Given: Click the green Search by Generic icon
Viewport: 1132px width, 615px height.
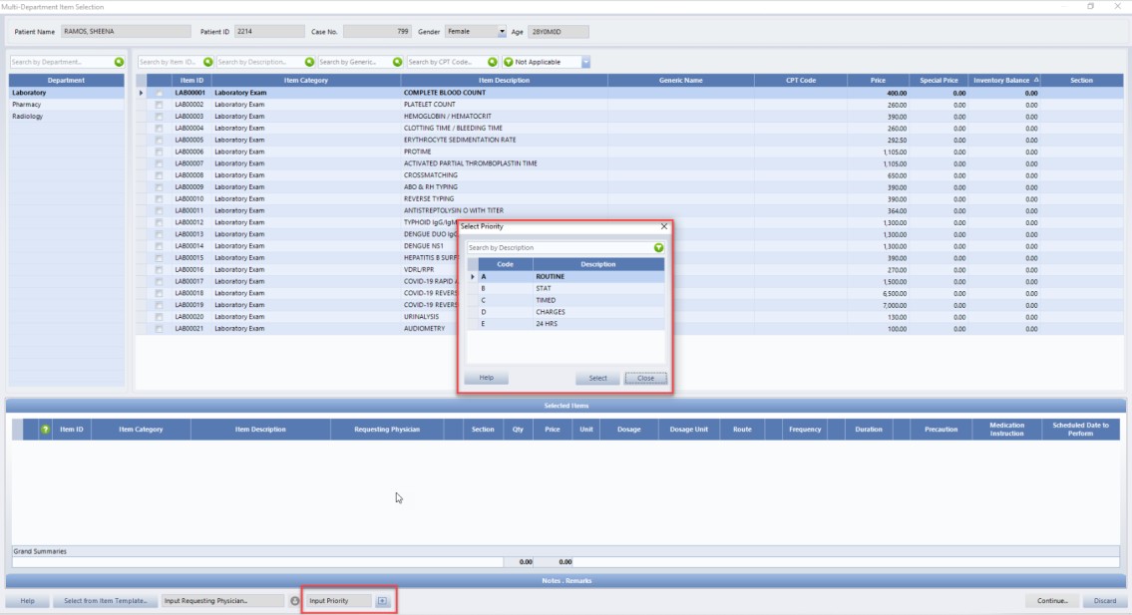Looking at the screenshot, I should click(x=398, y=62).
